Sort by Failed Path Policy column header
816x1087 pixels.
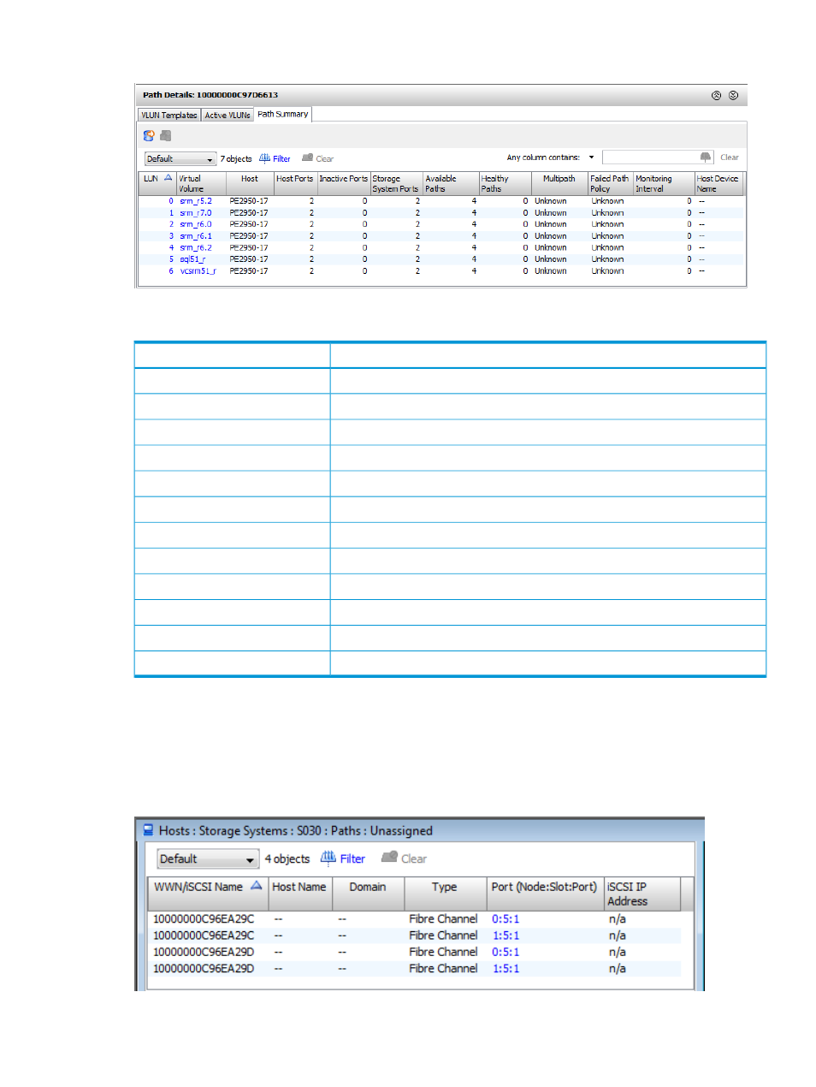coord(611,183)
